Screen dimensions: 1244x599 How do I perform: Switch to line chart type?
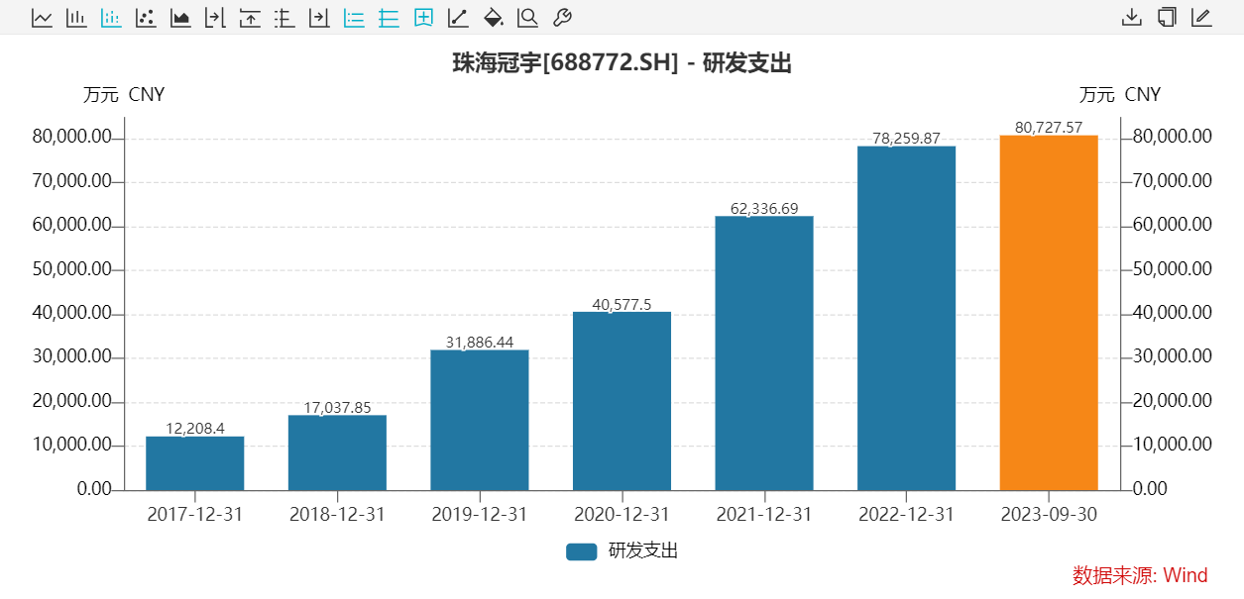tap(42, 18)
